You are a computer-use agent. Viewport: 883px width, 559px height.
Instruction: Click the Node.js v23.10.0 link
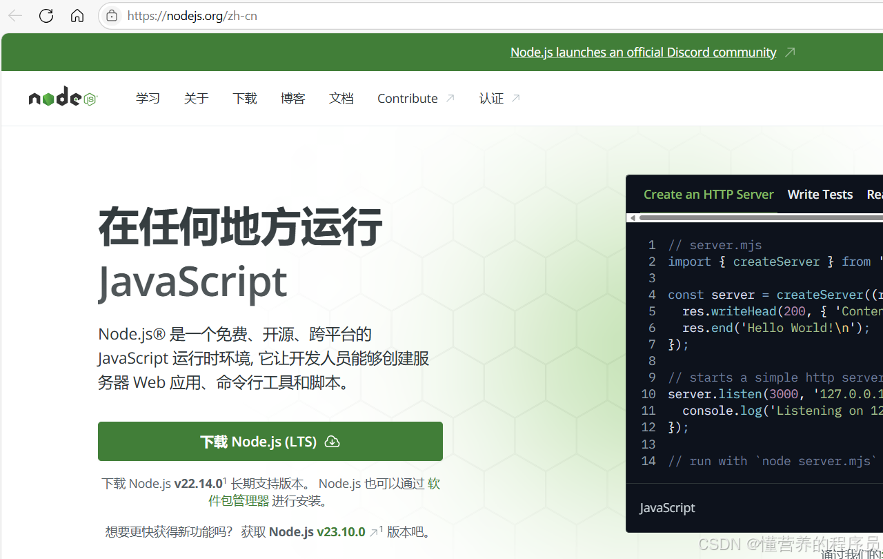[317, 532]
